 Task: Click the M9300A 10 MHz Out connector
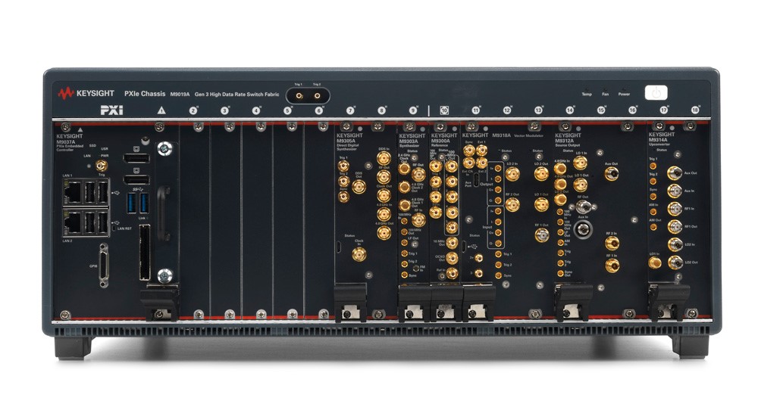click(452, 242)
